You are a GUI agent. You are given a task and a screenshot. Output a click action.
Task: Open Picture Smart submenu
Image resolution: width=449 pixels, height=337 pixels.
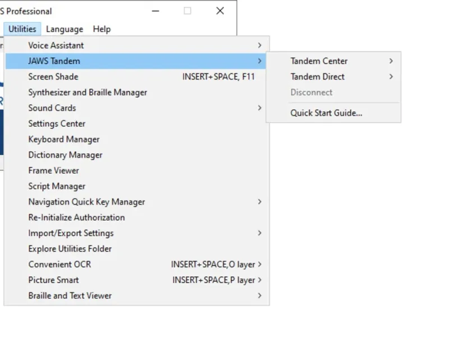click(53, 280)
